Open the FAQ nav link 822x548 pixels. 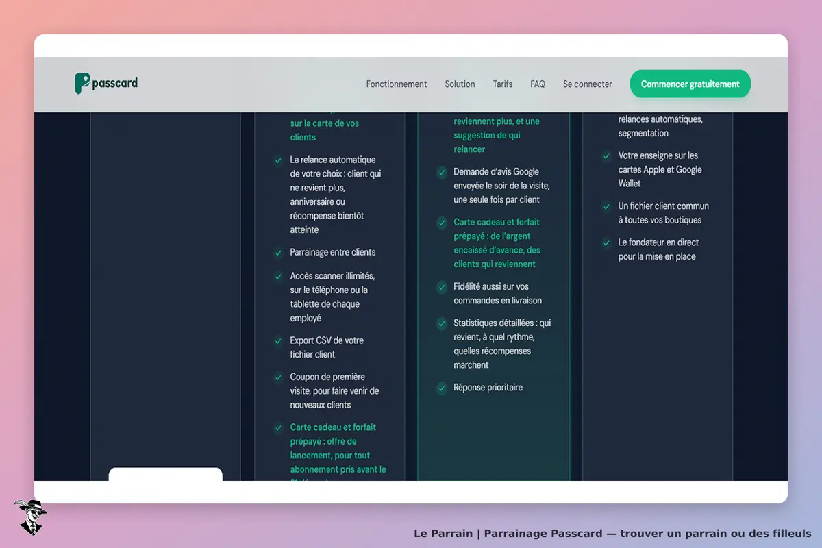tap(538, 84)
